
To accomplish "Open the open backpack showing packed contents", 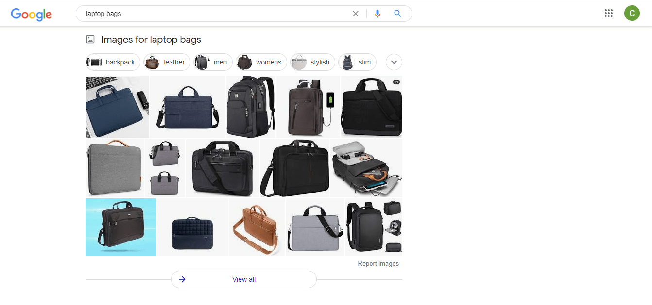I will coord(366,168).
